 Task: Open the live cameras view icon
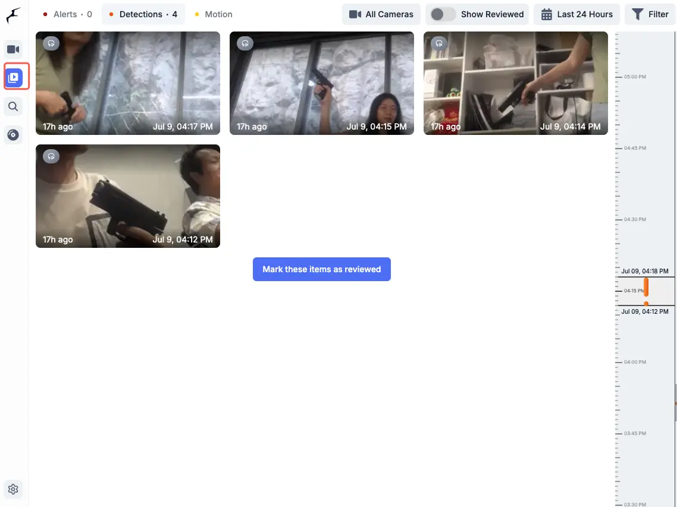pyautogui.click(x=13, y=49)
